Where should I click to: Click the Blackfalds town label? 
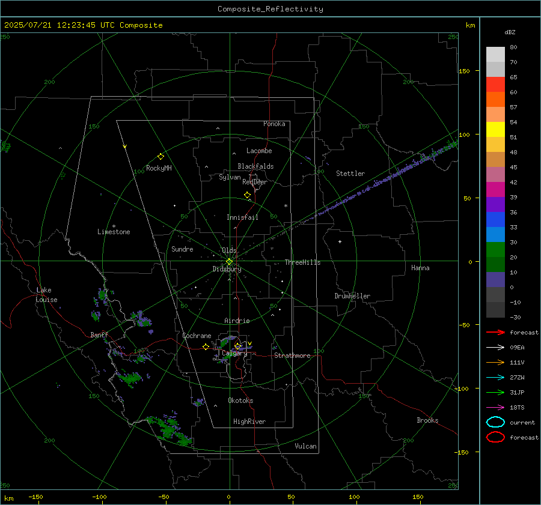255,166
